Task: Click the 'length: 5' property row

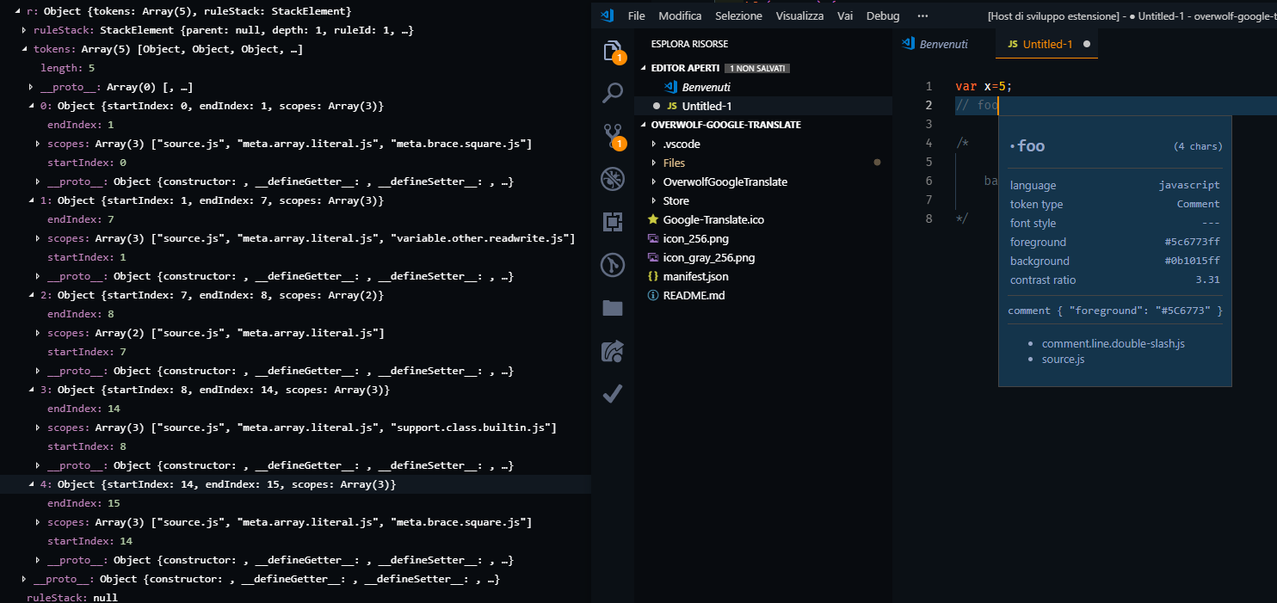Action: [67, 68]
